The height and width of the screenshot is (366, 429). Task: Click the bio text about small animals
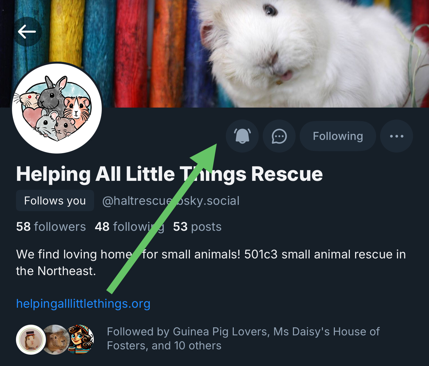[x=211, y=263]
